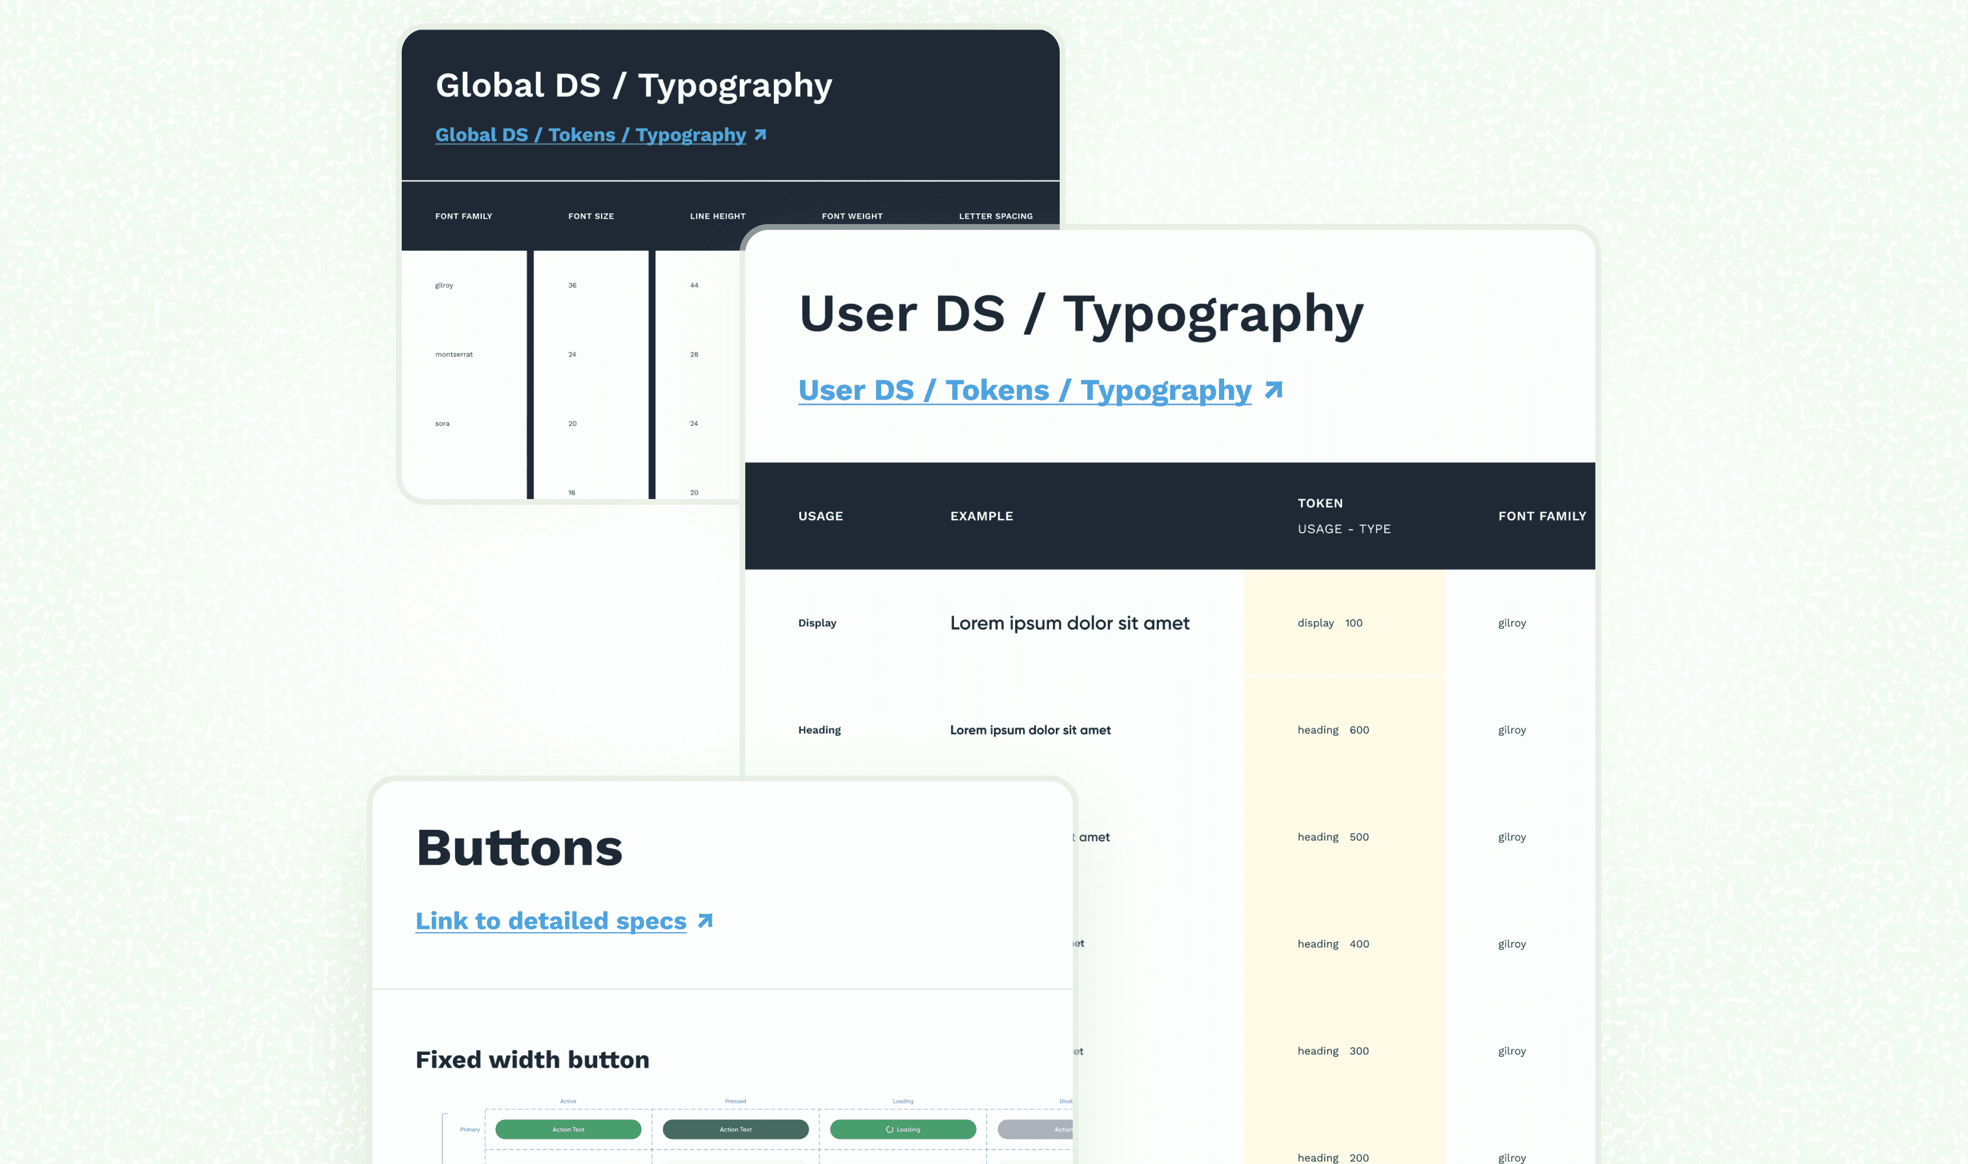Viewport: 1968px width, 1164px height.
Task: Click the grey disabled Action button
Action: 1036,1130
